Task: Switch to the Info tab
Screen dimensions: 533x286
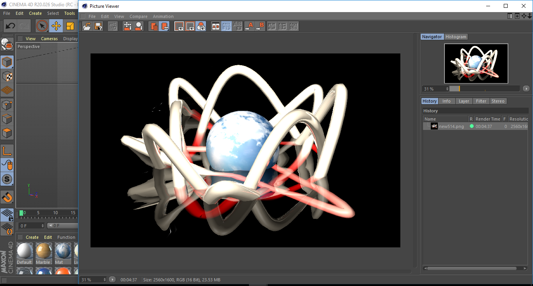Action: point(446,101)
